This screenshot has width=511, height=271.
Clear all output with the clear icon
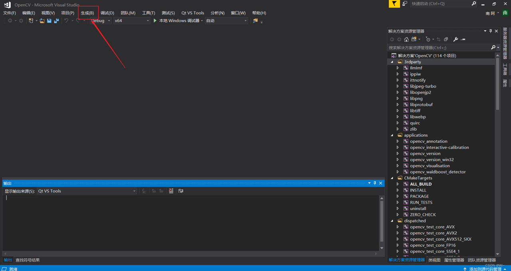coord(171,191)
